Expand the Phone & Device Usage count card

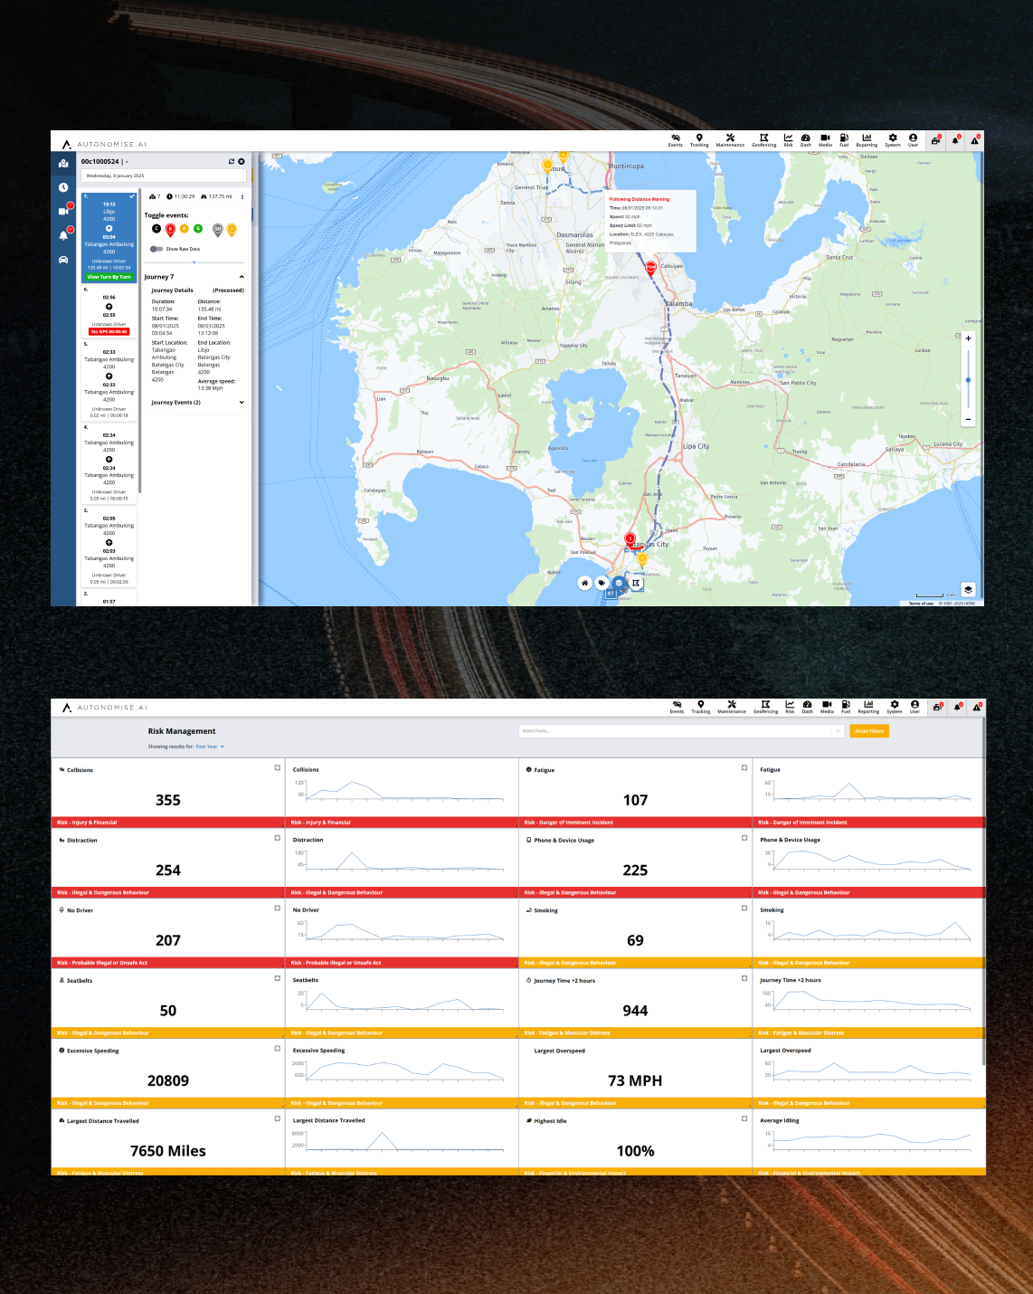coord(744,838)
